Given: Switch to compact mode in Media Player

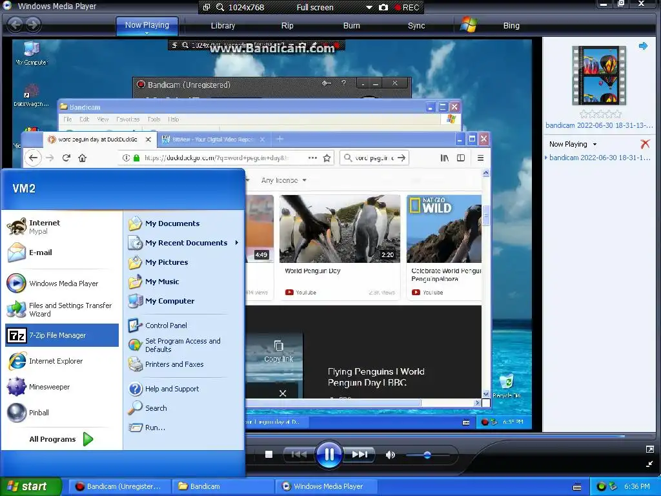Looking at the screenshot, I should [x=649, y=464].
